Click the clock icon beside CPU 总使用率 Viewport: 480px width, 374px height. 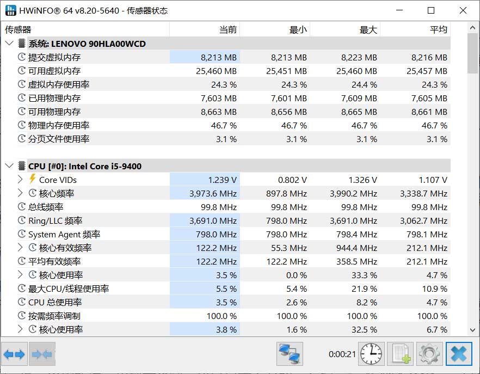click(21, 302)
